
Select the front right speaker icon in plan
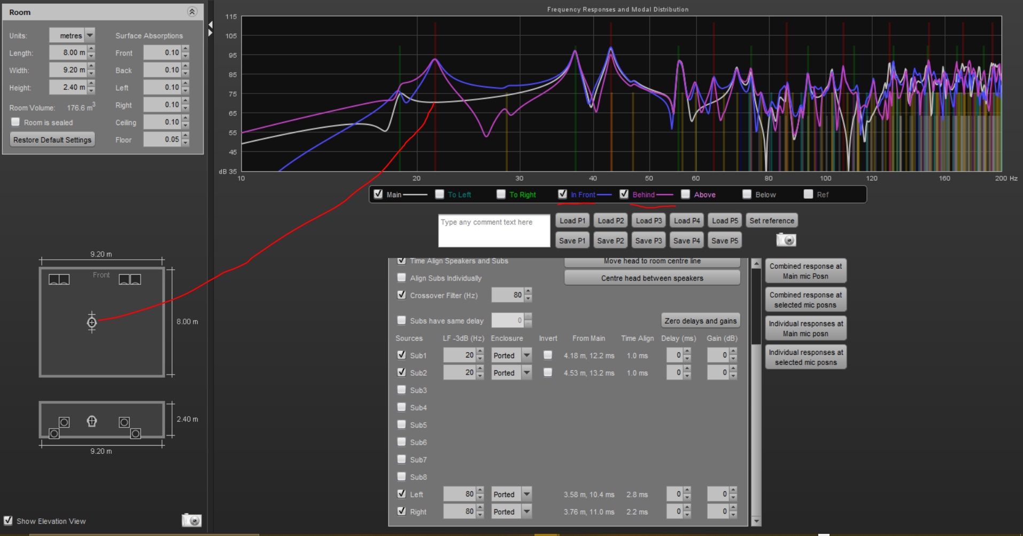(x=130, y=279)
